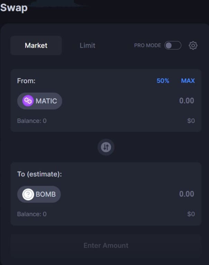This screenshot has height=265, width=209.
Task: Toggle the PRO MODE switch
Action: pos(173,45)
